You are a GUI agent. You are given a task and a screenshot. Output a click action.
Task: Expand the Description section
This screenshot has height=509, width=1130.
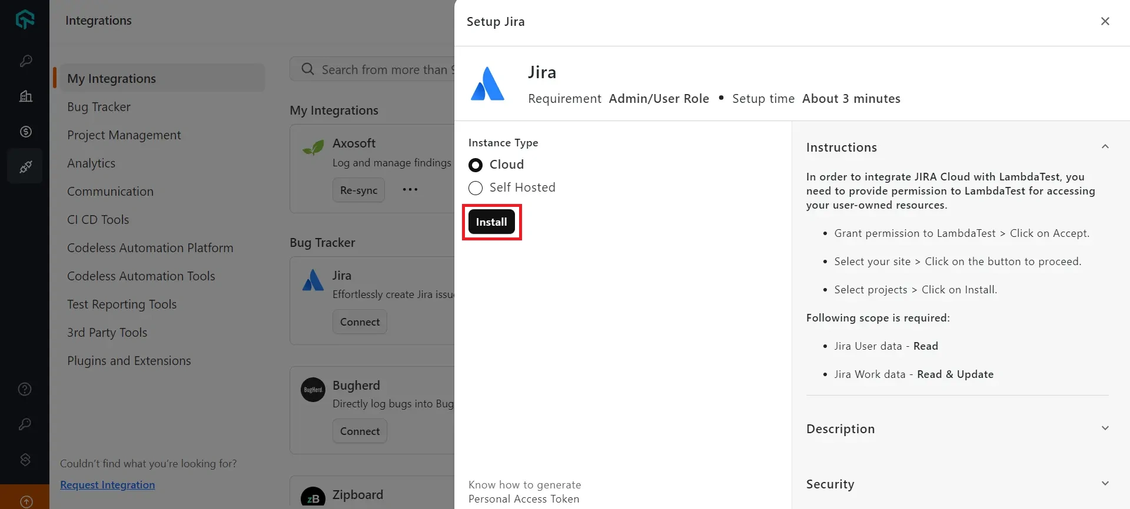pos(1105,428)
